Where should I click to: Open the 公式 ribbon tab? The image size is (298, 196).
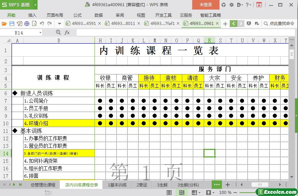pos(77,15)
